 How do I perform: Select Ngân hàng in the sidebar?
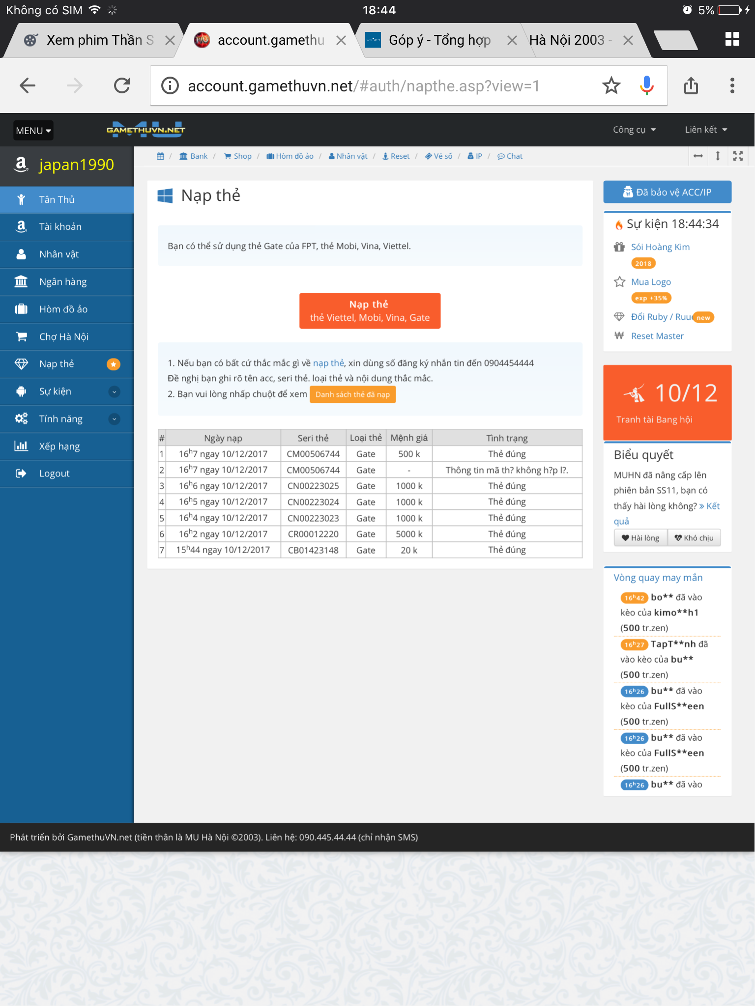click(x=63, y=282)
